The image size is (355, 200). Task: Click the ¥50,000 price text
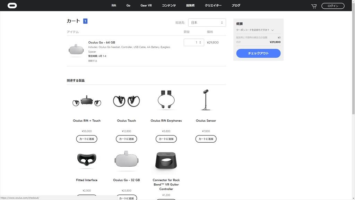[87, 131]
